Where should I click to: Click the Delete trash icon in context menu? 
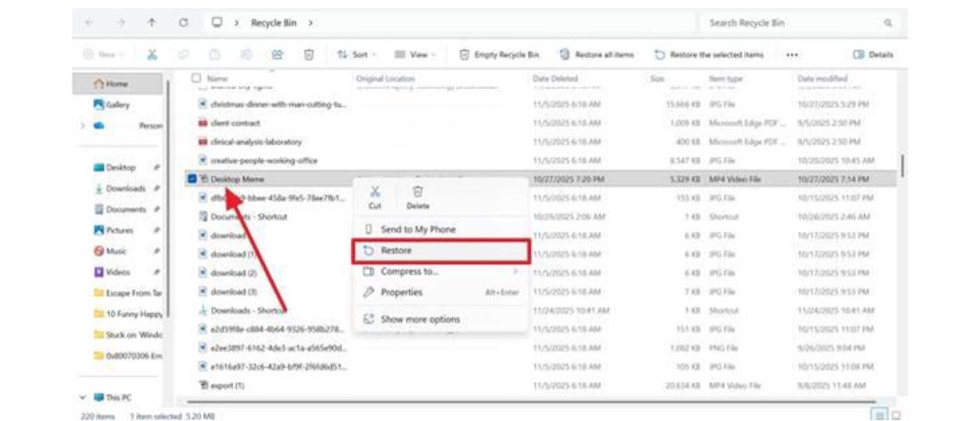417,192
